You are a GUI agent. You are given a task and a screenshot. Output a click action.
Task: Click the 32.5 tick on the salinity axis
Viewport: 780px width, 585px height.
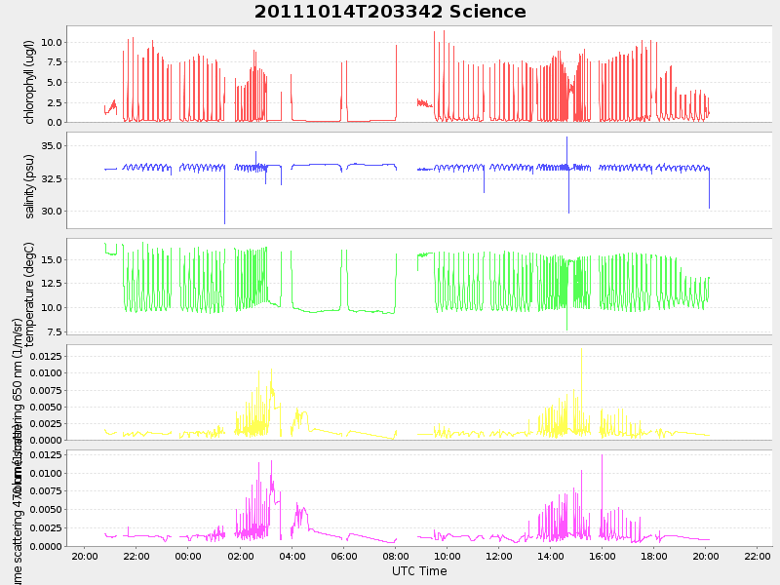tap(52, 179)
